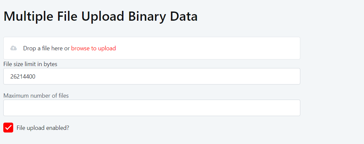Click the "Drop a file here or" text
The image size is (364, 144).
[x=46, y=48]
